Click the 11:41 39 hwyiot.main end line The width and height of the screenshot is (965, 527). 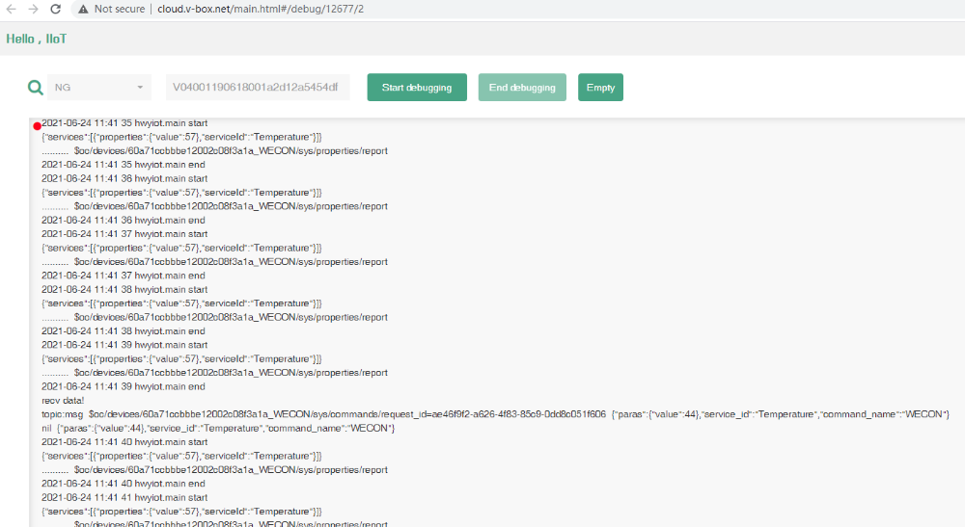124,386
